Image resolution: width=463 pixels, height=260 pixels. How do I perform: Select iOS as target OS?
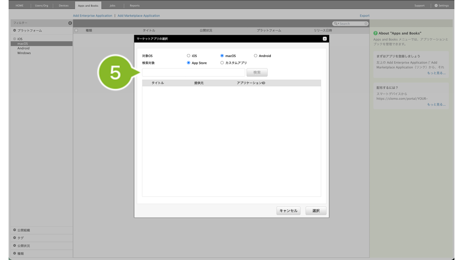click(189, 56)
